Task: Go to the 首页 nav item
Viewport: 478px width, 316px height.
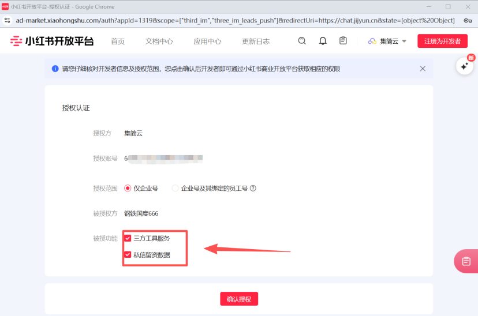Action: click(x=118, y=42)
